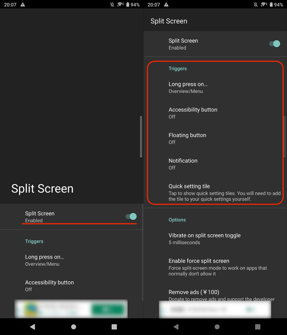Viewport: 287px width, 335px height.
Task: Tap the battery icon on right screen status bar
Action: [270, 5]
